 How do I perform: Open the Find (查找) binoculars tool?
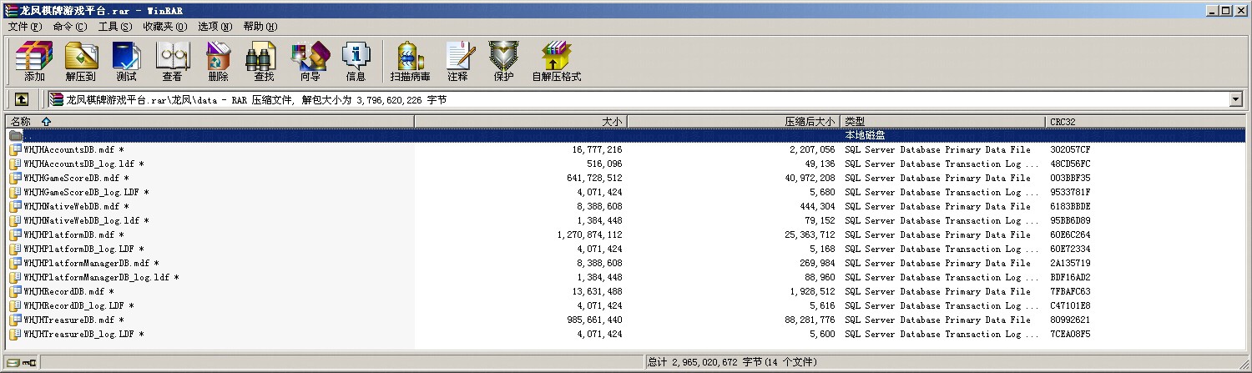click(x=264, y=61)
